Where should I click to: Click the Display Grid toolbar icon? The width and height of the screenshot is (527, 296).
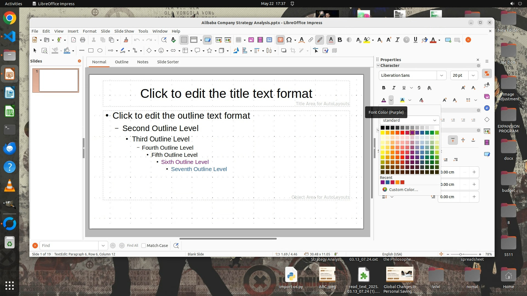[x=184, y=40]
